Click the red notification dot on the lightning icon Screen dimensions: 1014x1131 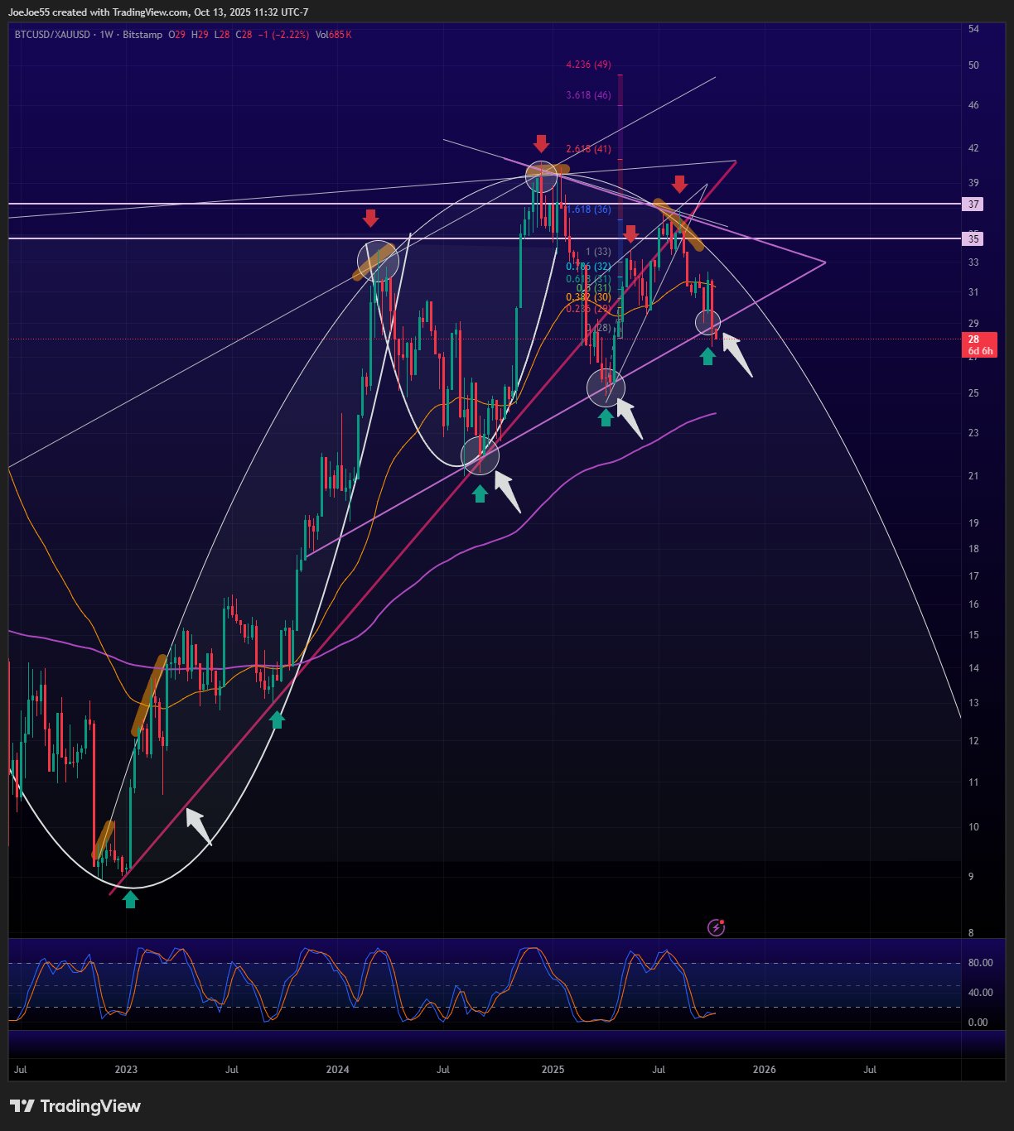[722, 922]
